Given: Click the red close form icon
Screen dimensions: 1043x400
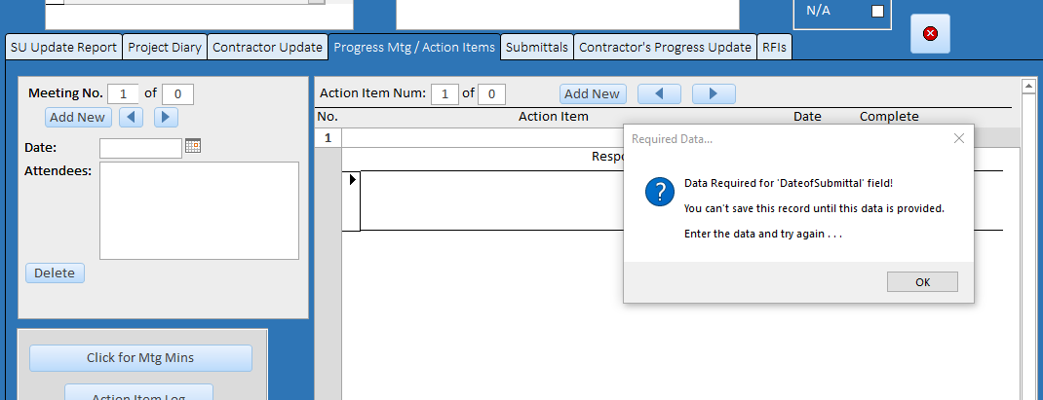Looking at the screenshot, I should [x=930, y=34].
